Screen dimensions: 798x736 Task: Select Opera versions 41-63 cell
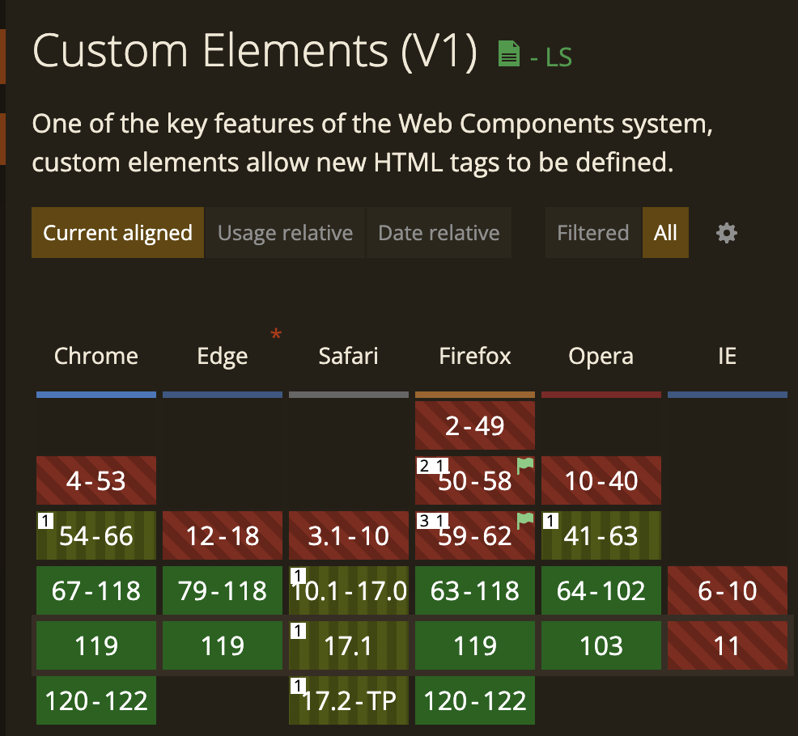pos(601,535)
